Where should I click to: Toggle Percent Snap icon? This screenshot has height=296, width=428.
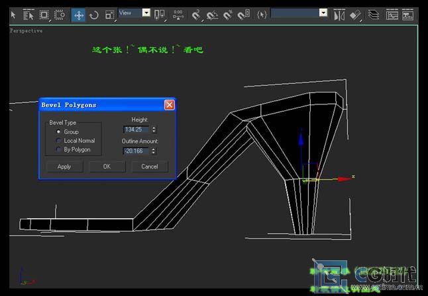tap(228, 15)
